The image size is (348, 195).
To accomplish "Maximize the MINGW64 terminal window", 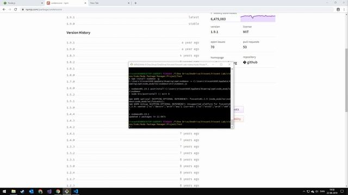I will click(221, 64).
